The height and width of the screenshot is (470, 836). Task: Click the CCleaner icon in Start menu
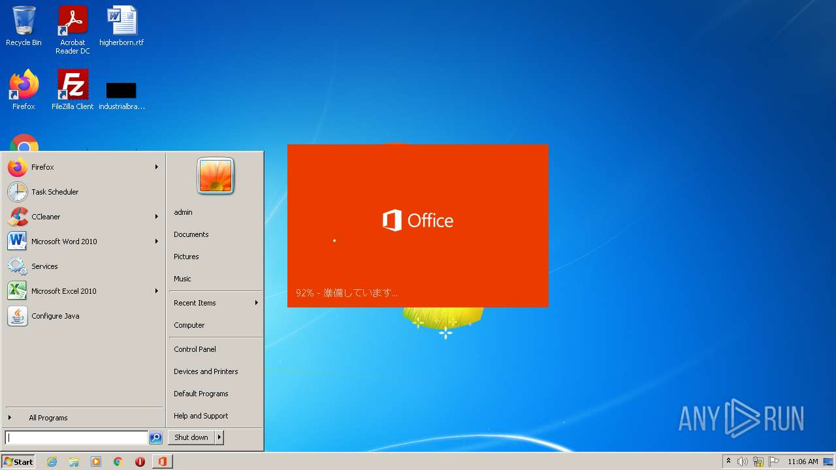click(x=18, y=217)
